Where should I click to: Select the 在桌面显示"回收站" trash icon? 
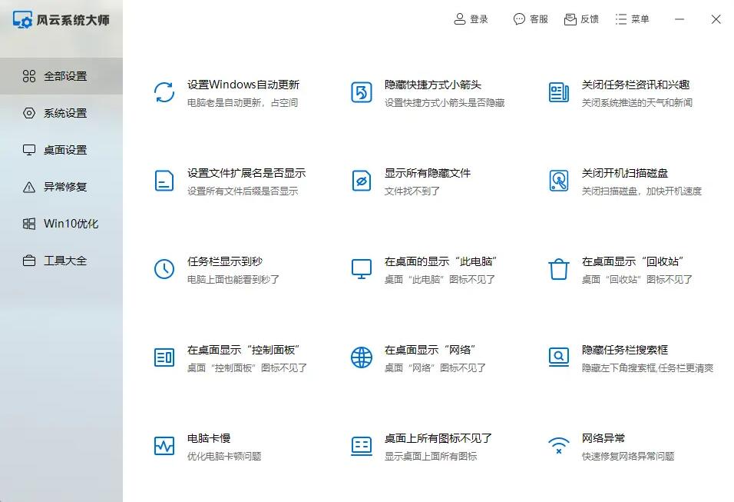click(x=557, y=268)
